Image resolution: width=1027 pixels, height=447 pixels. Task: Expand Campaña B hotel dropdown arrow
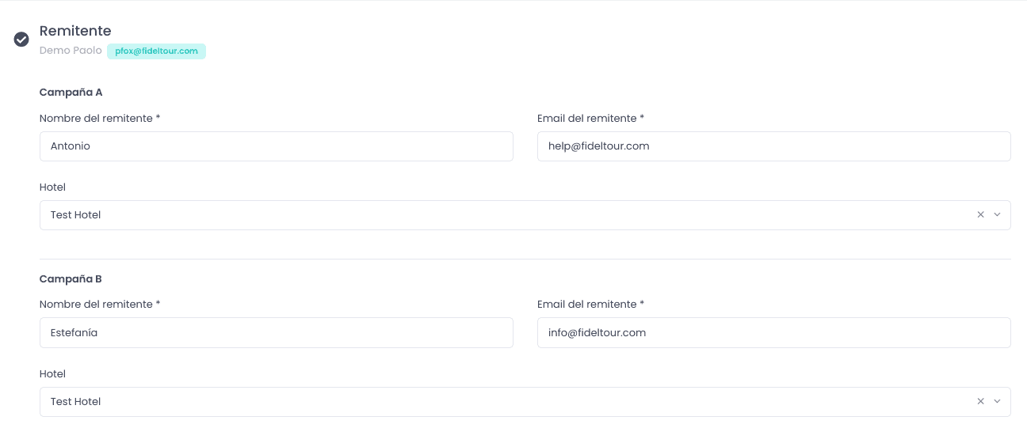[x=997, y=402]
